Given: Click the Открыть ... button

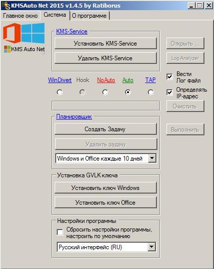Looking at the screenshot, I should [x=185, y=44].
